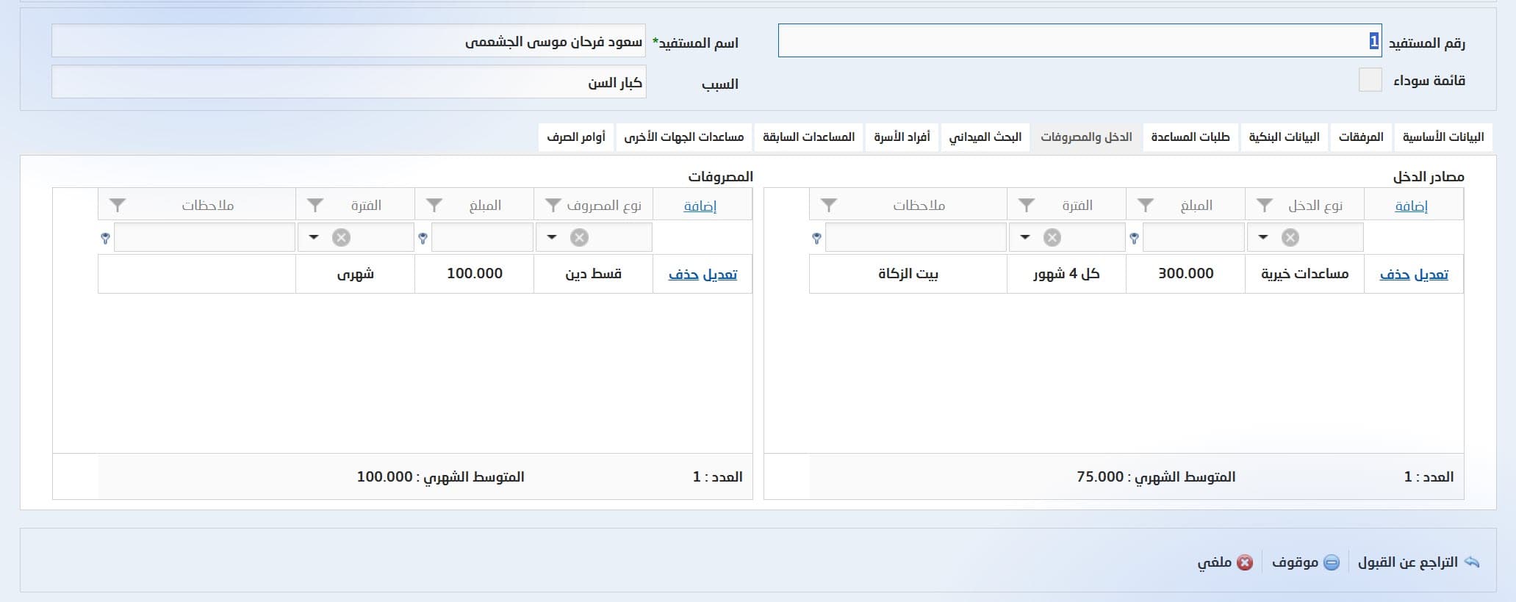1516x602 pixels.
Task: Click the ملغي status button
Action: pyautogui.click(x=1225, y=562)
